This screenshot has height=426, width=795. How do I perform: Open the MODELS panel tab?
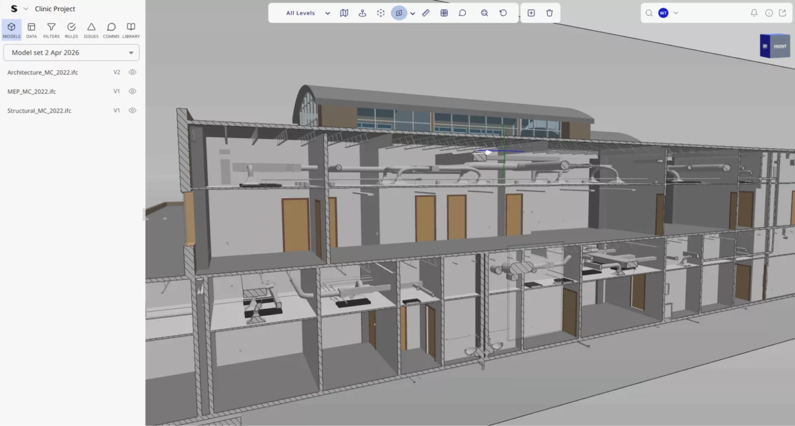[12, 30]
